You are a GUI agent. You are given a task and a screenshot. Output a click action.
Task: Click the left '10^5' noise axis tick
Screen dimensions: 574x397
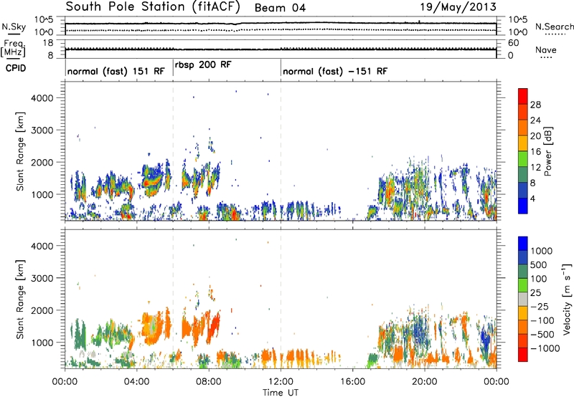click(44, 20)
